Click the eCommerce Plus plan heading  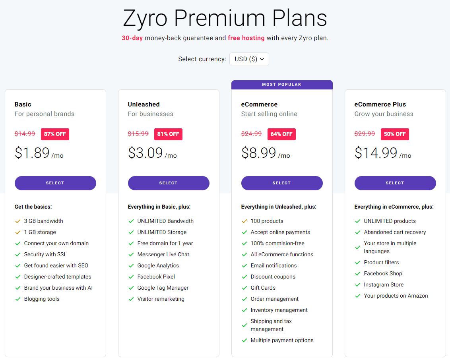coord(380,104)
